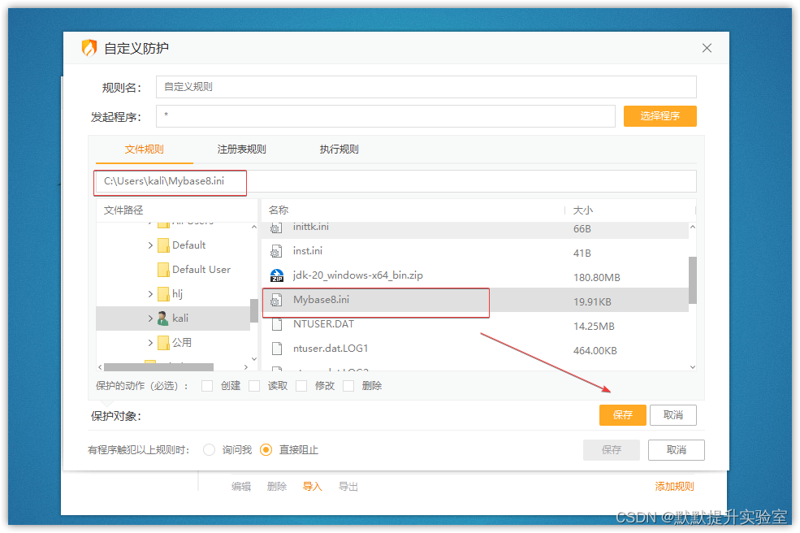The image size is (800, 533).
Task: Select the inittk.ini file row
Action: coord(475,230)
